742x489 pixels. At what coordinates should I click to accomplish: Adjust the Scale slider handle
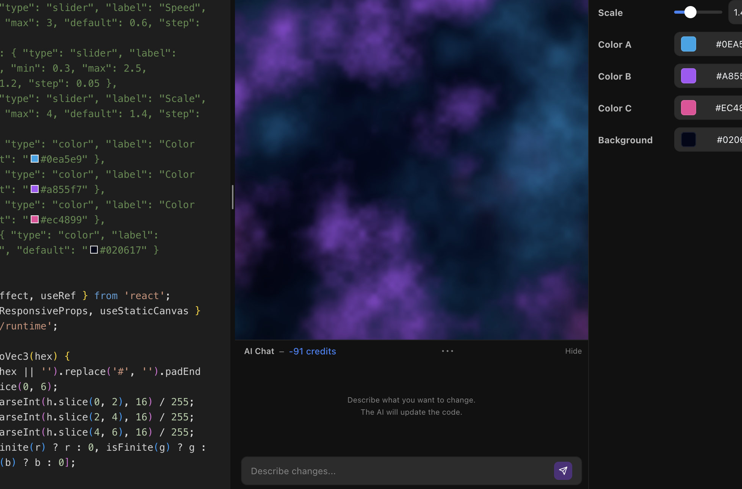click(x=690, y=12)
